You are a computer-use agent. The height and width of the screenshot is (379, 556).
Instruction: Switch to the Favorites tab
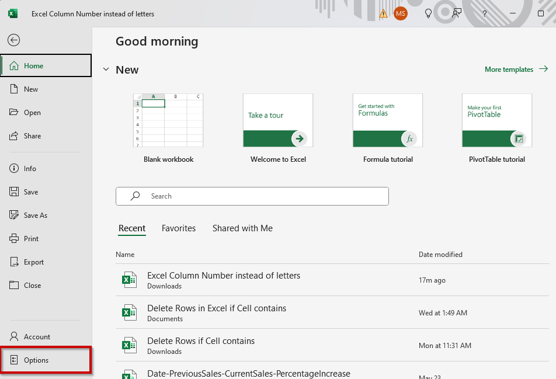click(179, 228)
